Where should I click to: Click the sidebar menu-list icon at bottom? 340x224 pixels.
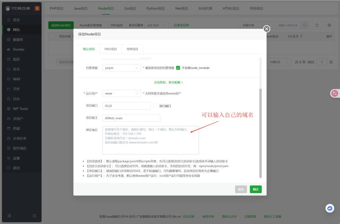coord(34,216)
